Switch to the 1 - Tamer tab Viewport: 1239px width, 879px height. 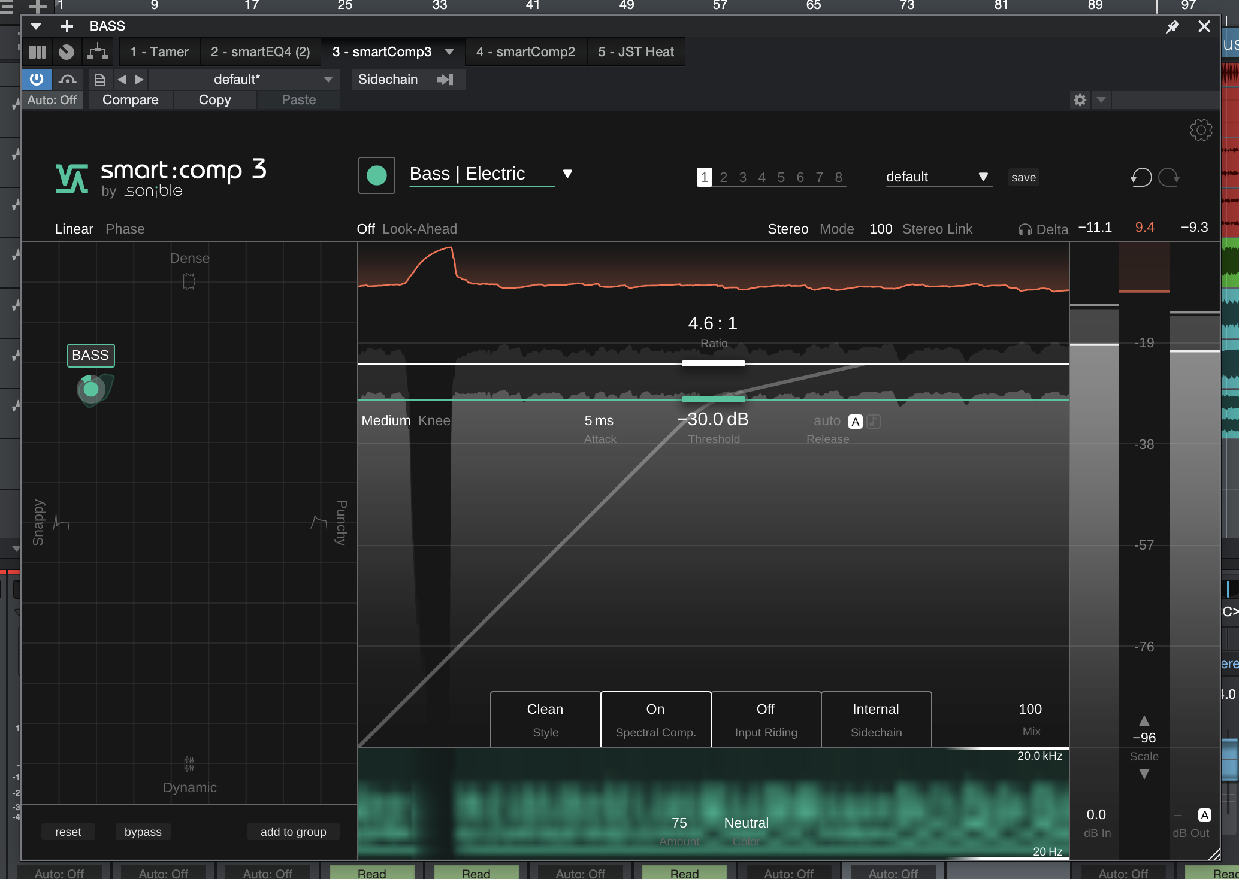tap(159, 52)
